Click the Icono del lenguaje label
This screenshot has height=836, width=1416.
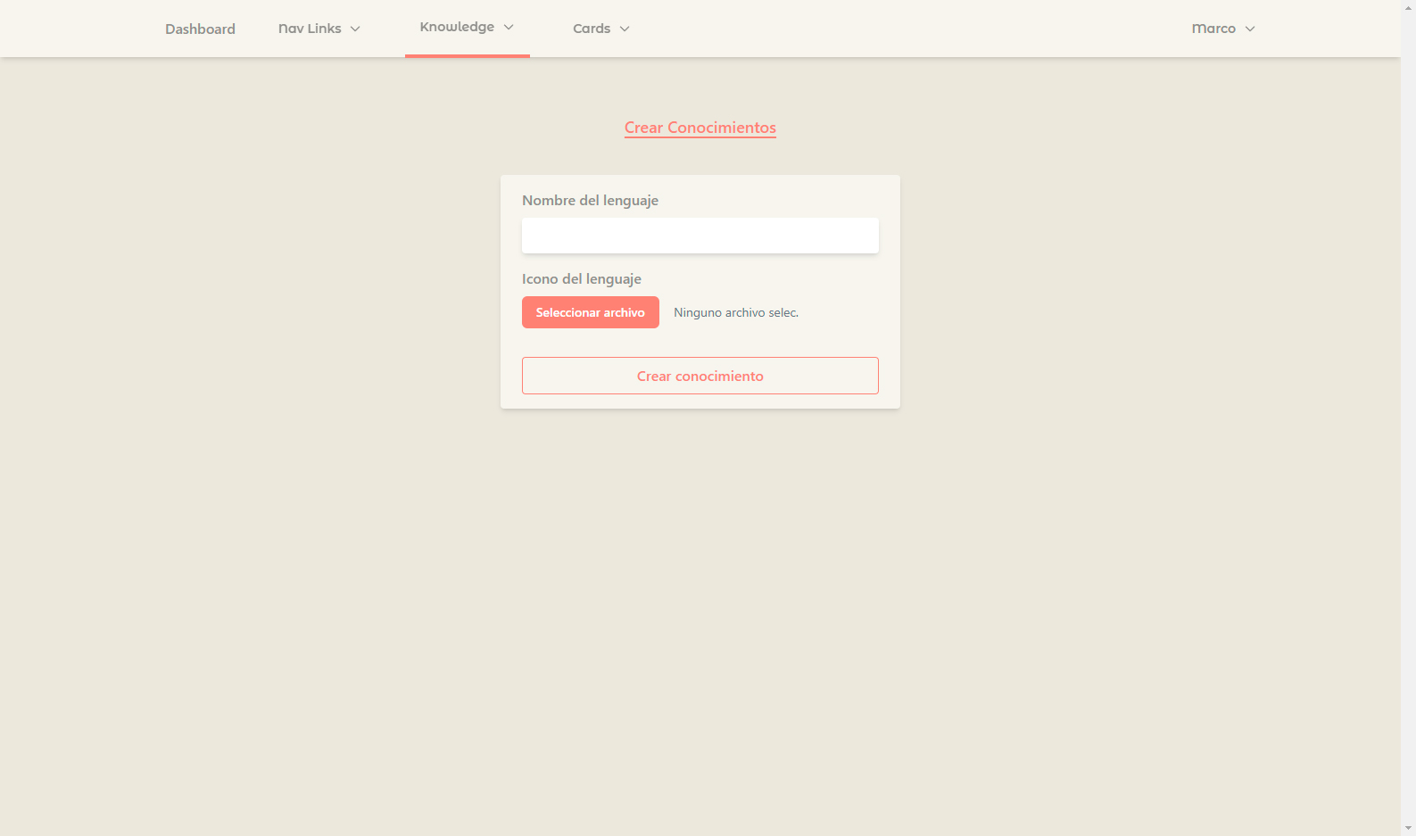click(x=581, y=279)
